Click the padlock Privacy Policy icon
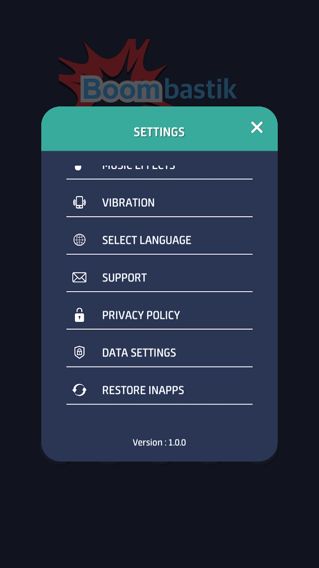The width and height of the screenshot is (319, 568). click(x=79, y=315)
